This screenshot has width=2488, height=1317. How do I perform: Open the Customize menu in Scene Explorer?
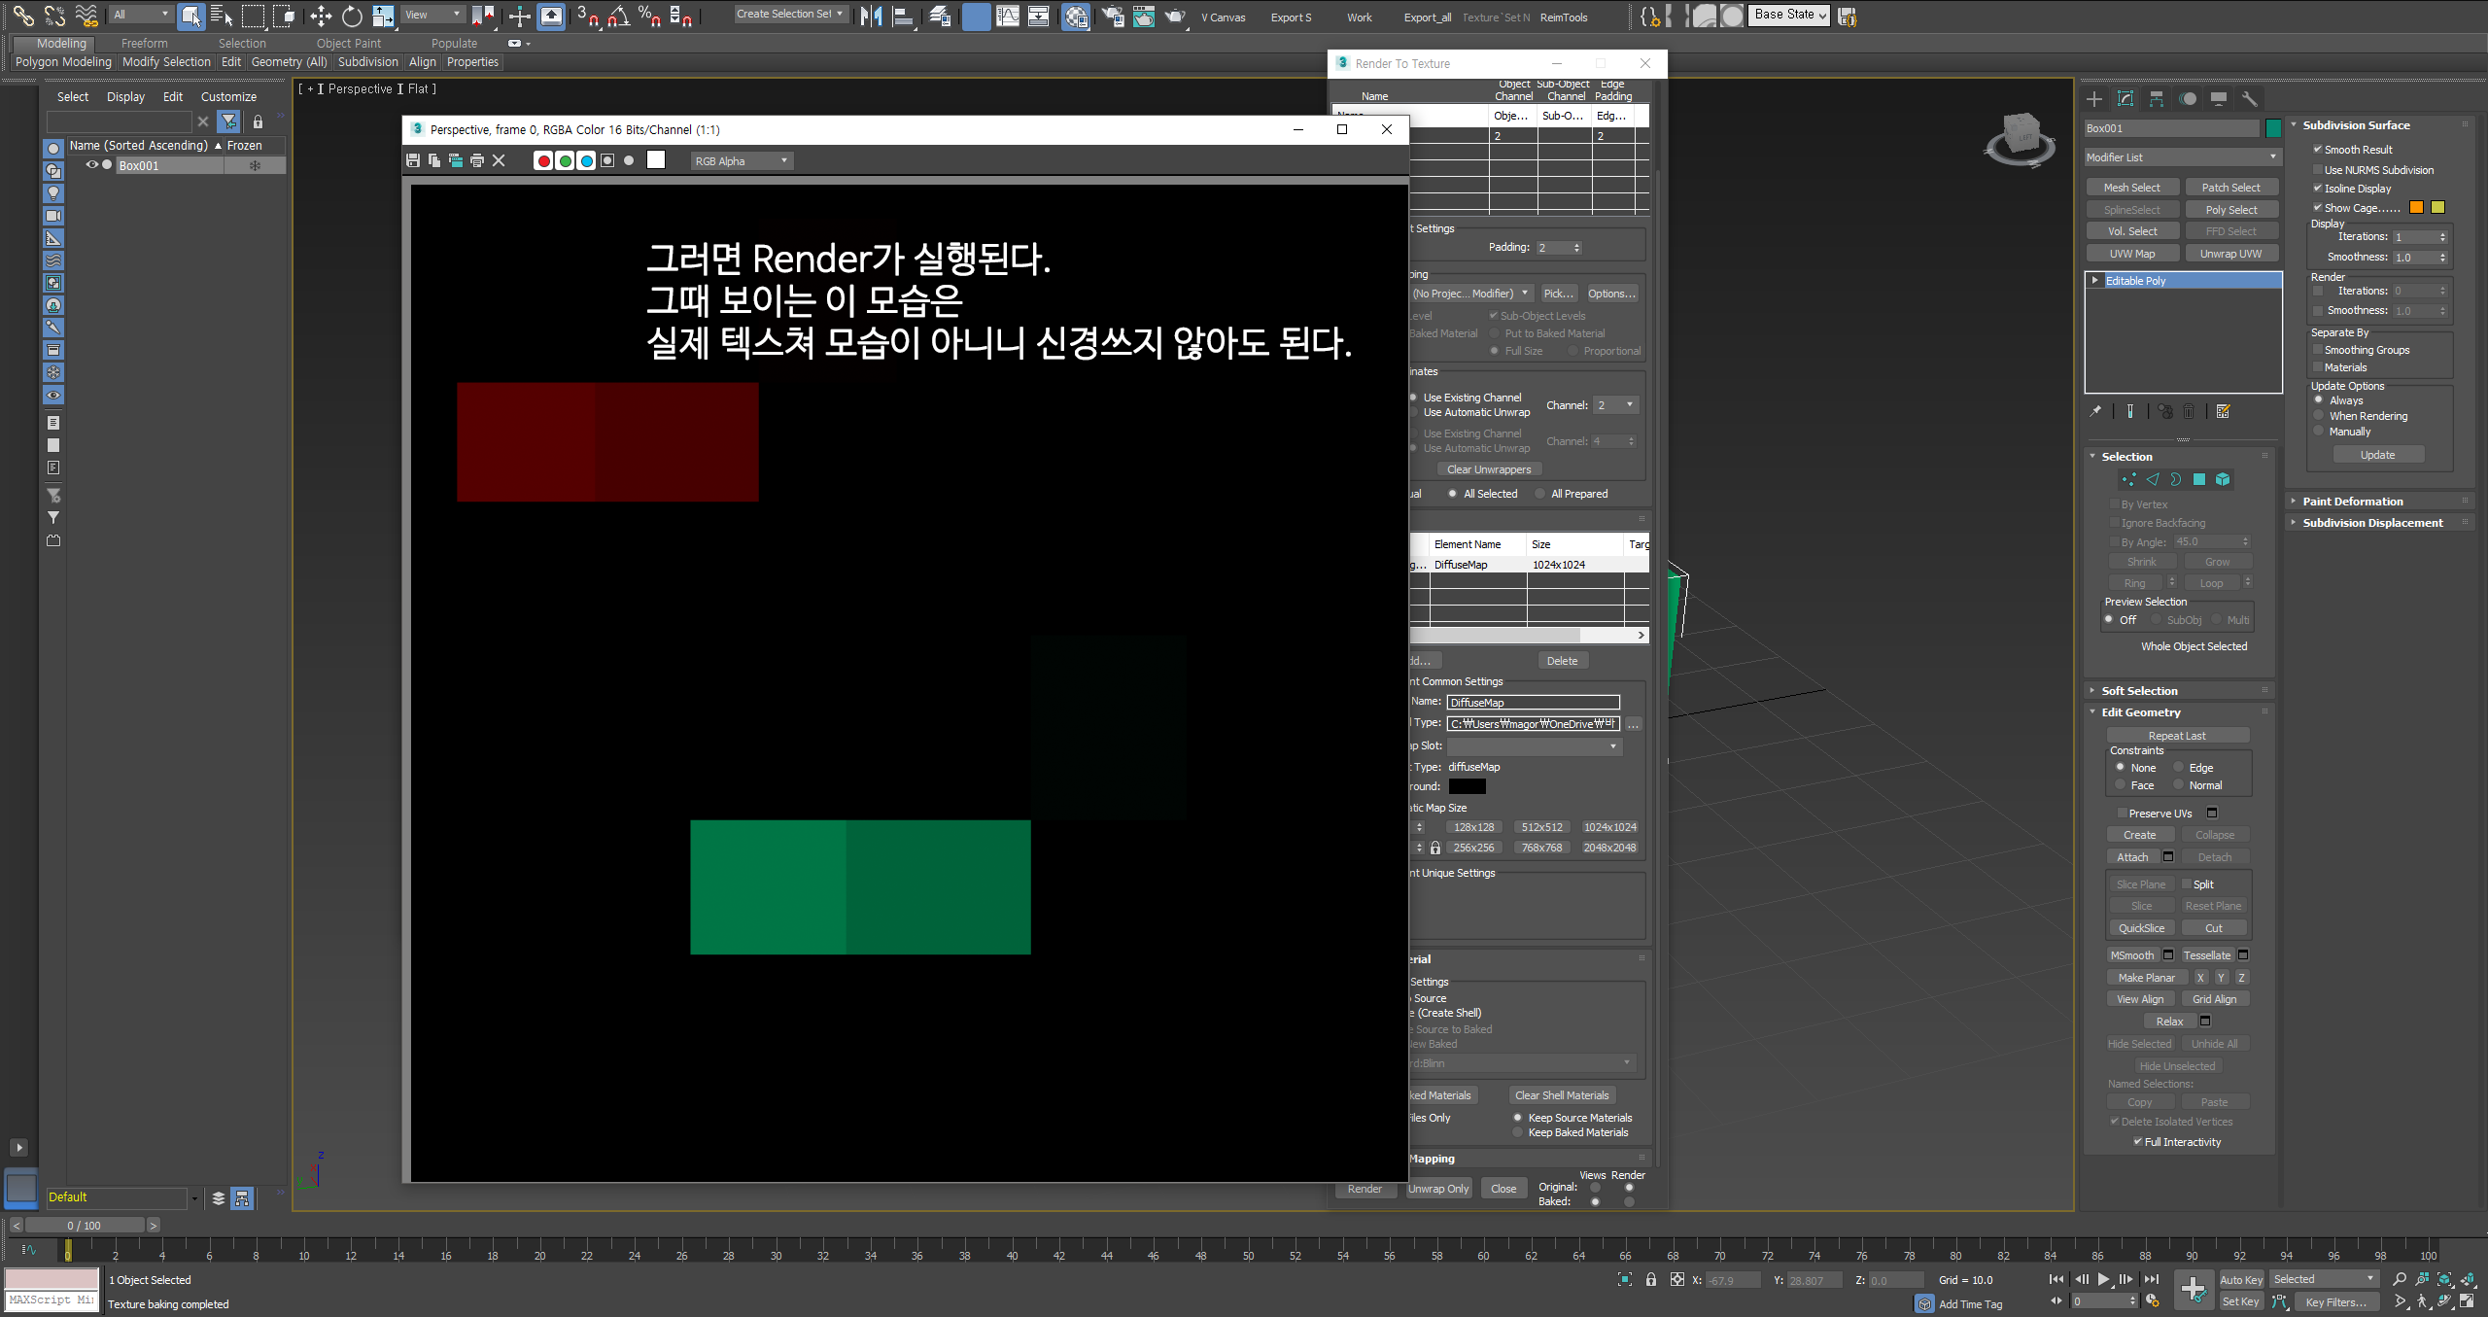pyautogui.click(x=228, y=97)
